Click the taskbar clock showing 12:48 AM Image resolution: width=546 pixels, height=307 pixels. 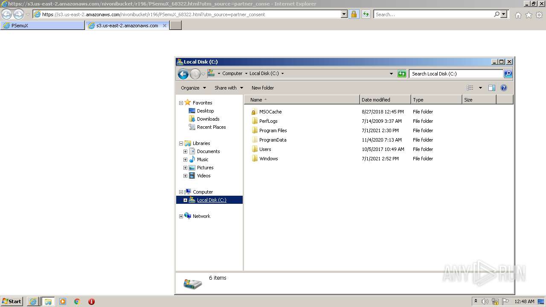tap(525, 301)
